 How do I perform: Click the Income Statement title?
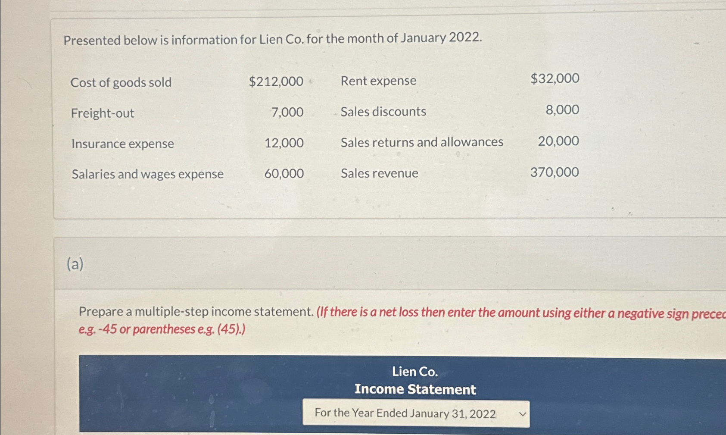click(x=414, y=389)
